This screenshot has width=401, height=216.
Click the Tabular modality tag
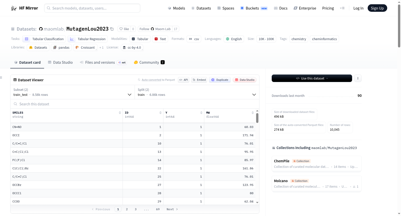[x=140, y=39]
